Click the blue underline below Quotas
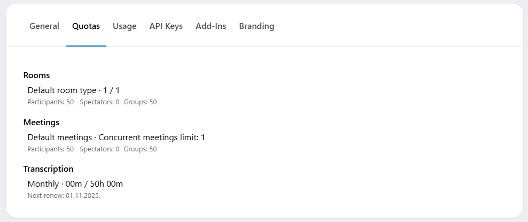The image size is (528, 222). (x=86, y=46)
